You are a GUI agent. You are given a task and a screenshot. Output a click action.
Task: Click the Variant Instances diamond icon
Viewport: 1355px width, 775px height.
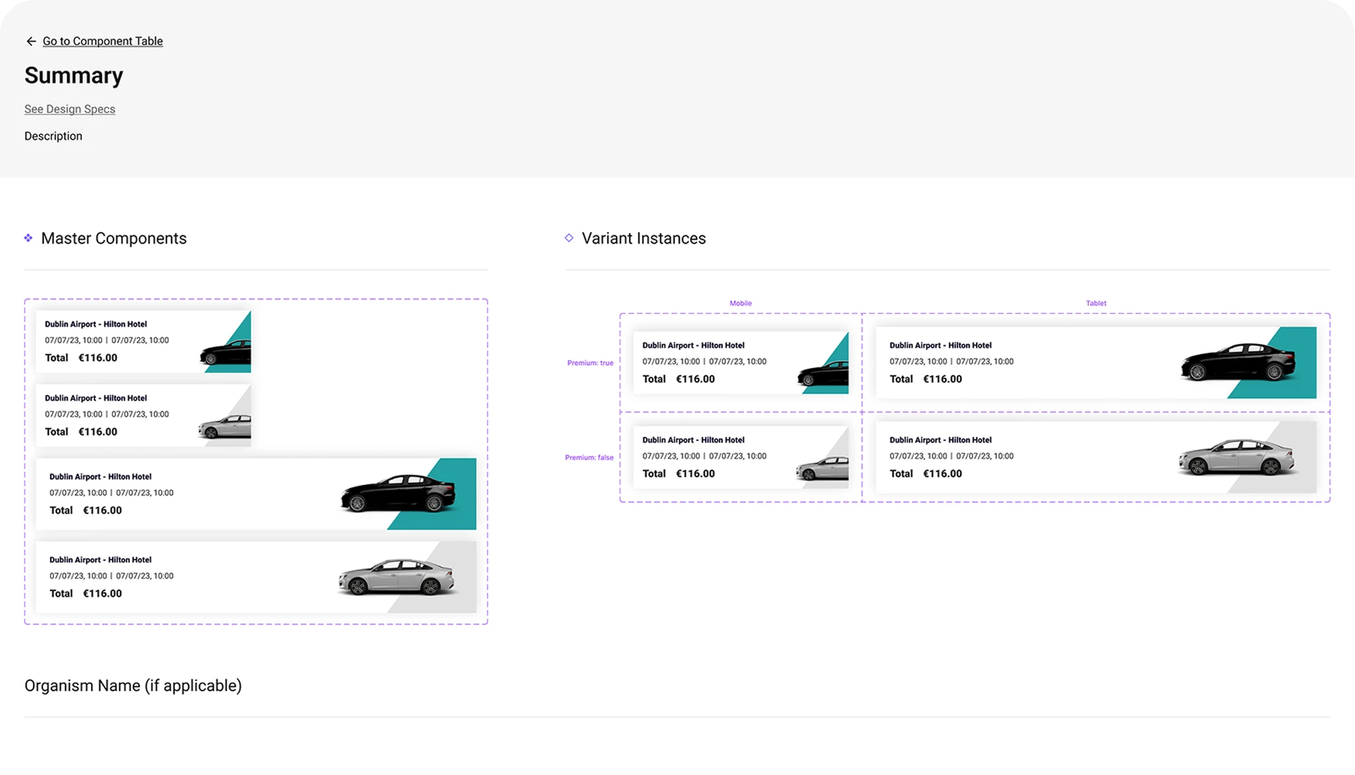pos(569,239)
